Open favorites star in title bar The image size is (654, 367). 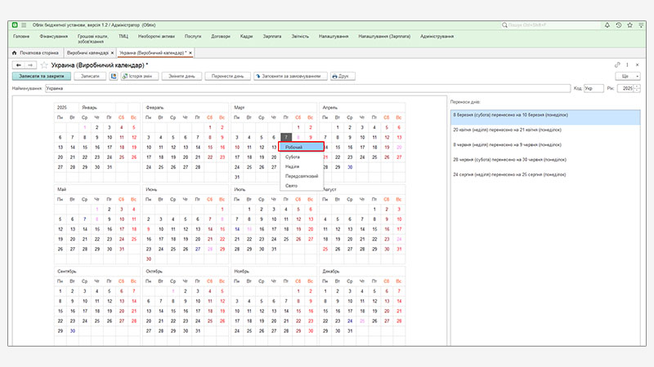pyautogui.click(x=629, y=25)
